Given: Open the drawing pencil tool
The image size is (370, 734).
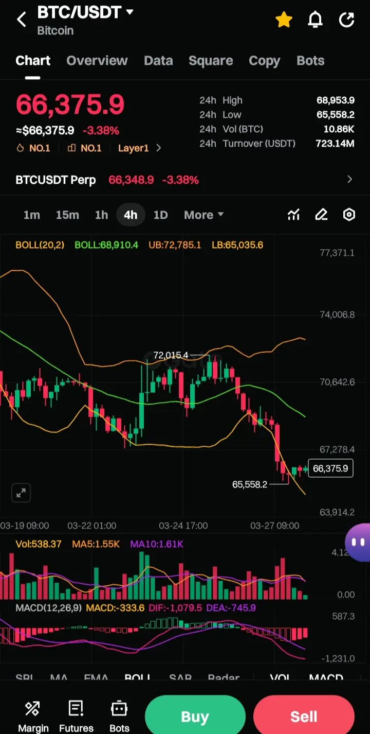Looking at the screenshot, I should pos(321,215).
